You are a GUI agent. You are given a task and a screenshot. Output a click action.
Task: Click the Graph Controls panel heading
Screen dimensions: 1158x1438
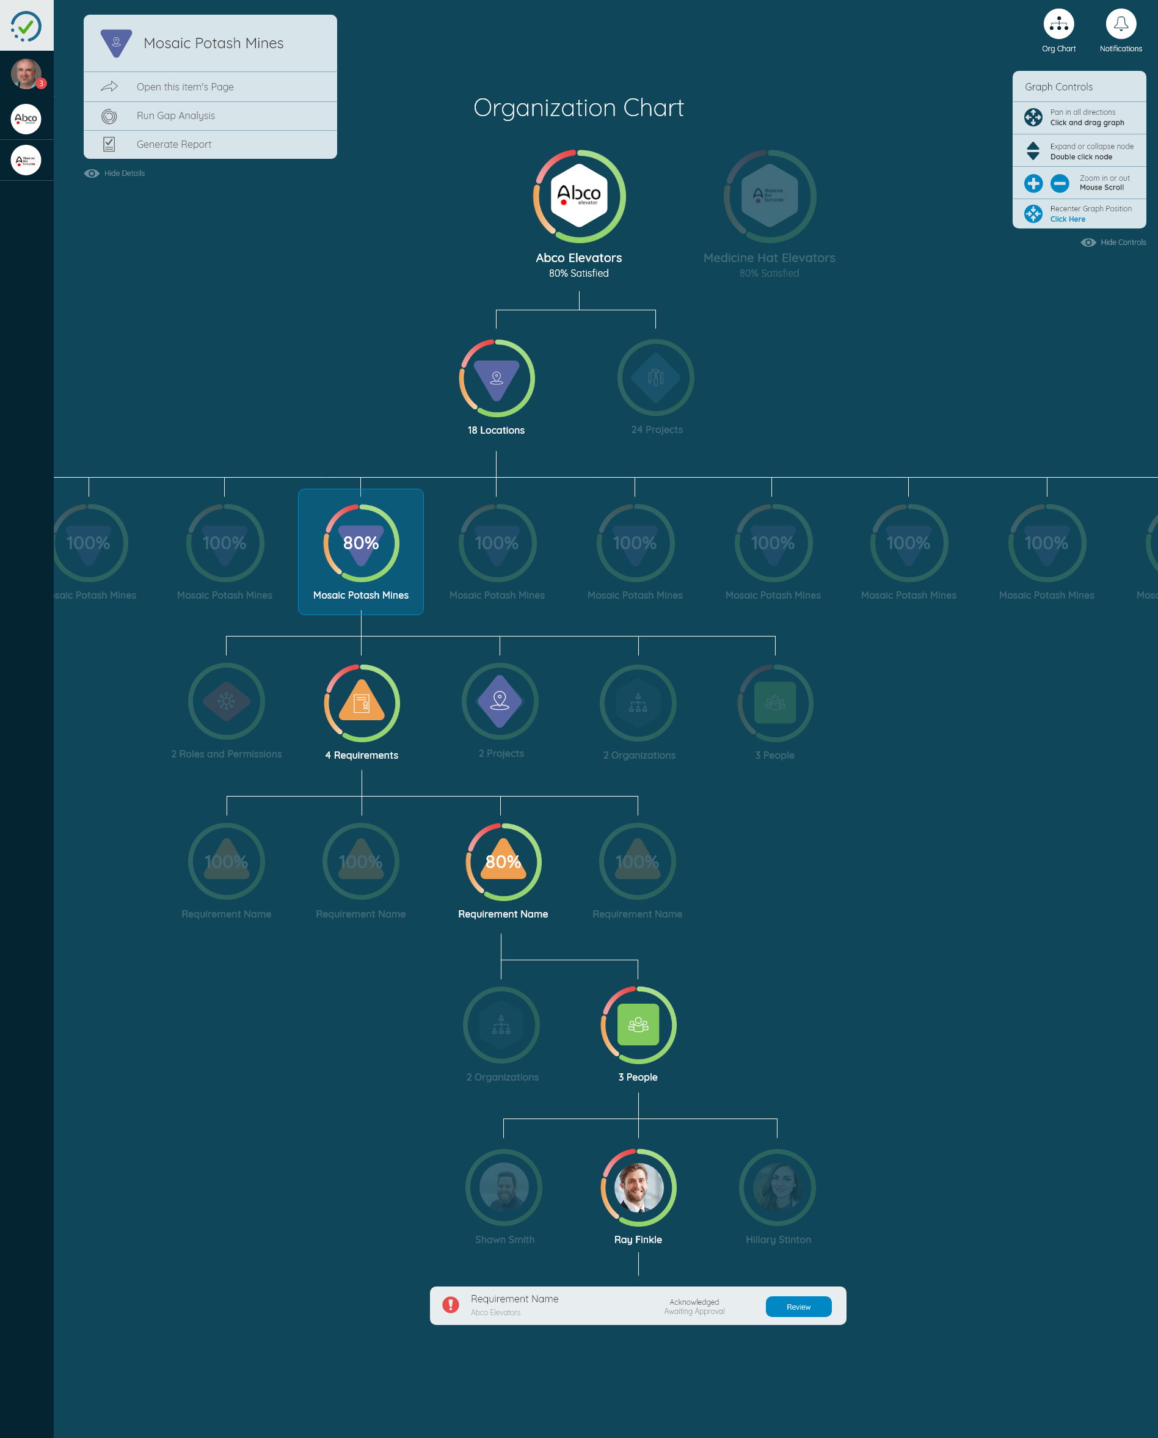coord(1058,87)
